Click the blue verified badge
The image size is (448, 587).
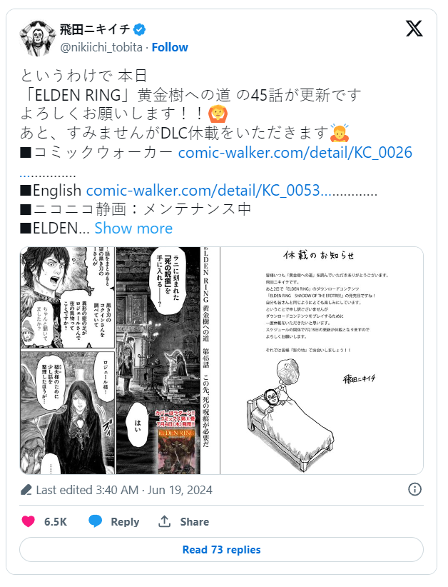coord(140,29)
